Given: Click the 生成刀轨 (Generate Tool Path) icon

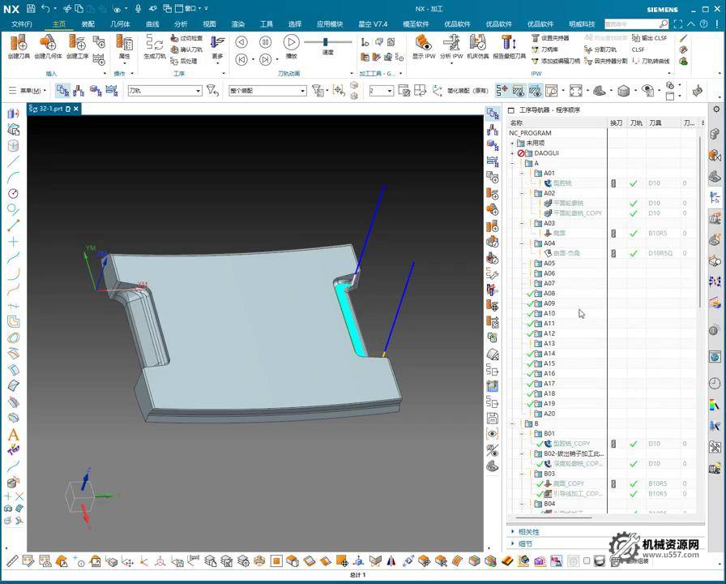Looking at the screenshot, I should pos(154,44).
